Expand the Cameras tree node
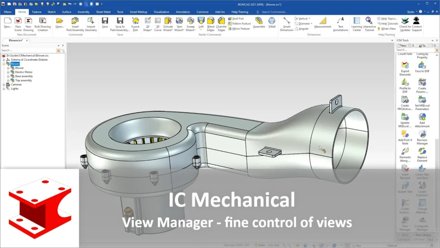 (4, 85)
